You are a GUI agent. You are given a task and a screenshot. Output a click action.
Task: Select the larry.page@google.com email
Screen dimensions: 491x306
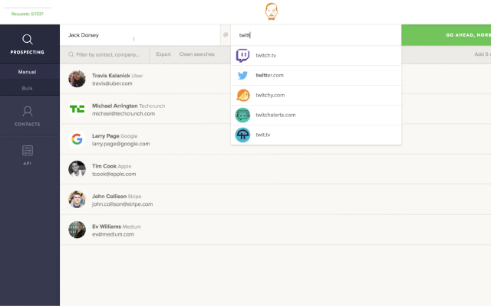[121, 144]
